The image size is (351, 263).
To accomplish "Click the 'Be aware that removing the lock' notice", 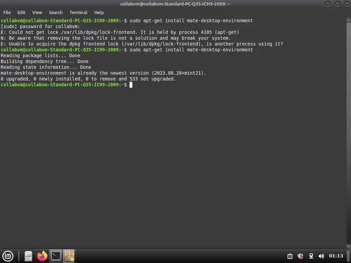I will click(x=116, y=38).
